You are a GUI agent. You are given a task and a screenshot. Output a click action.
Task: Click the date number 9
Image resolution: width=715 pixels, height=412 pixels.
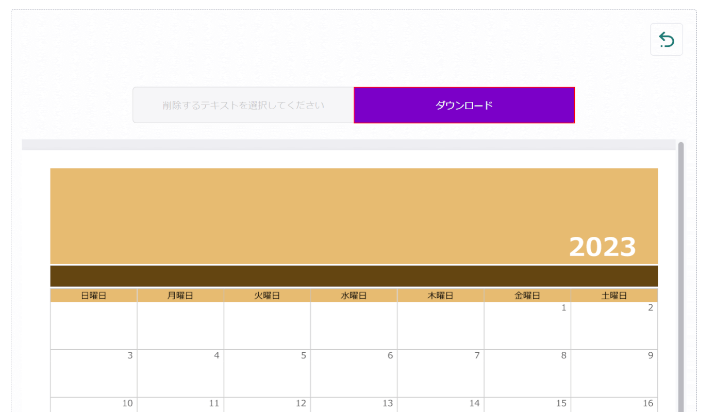[x=651, y=355]
